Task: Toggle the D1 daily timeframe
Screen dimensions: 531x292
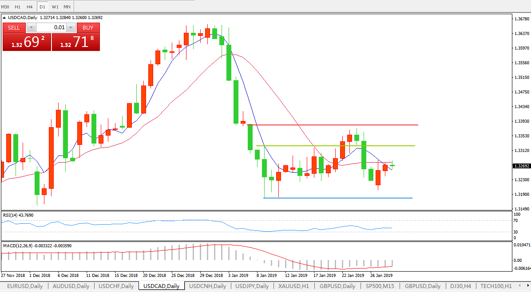Action: pyautogui.click(x=42, y=7)
